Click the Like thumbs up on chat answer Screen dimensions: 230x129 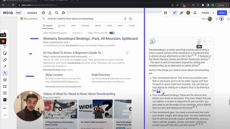pos(199,42)
